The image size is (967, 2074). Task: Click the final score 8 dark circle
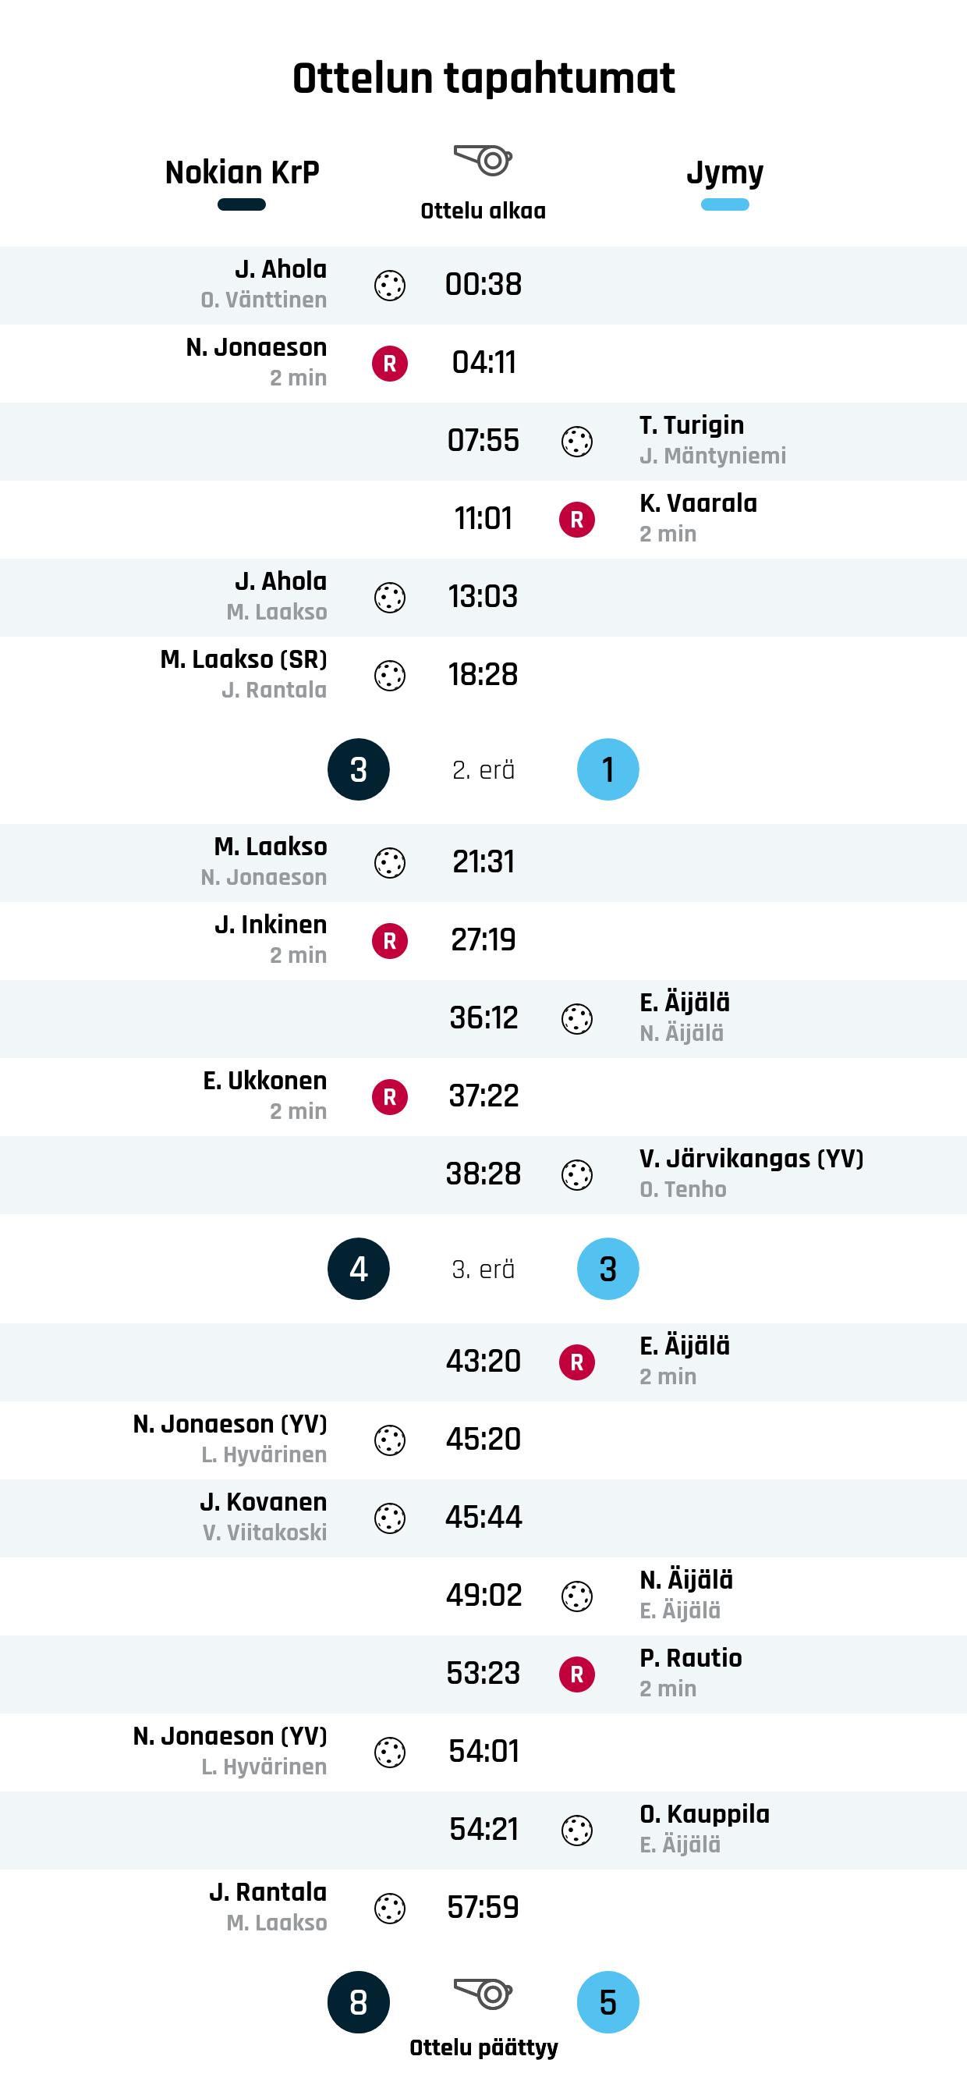[359, 2002]
